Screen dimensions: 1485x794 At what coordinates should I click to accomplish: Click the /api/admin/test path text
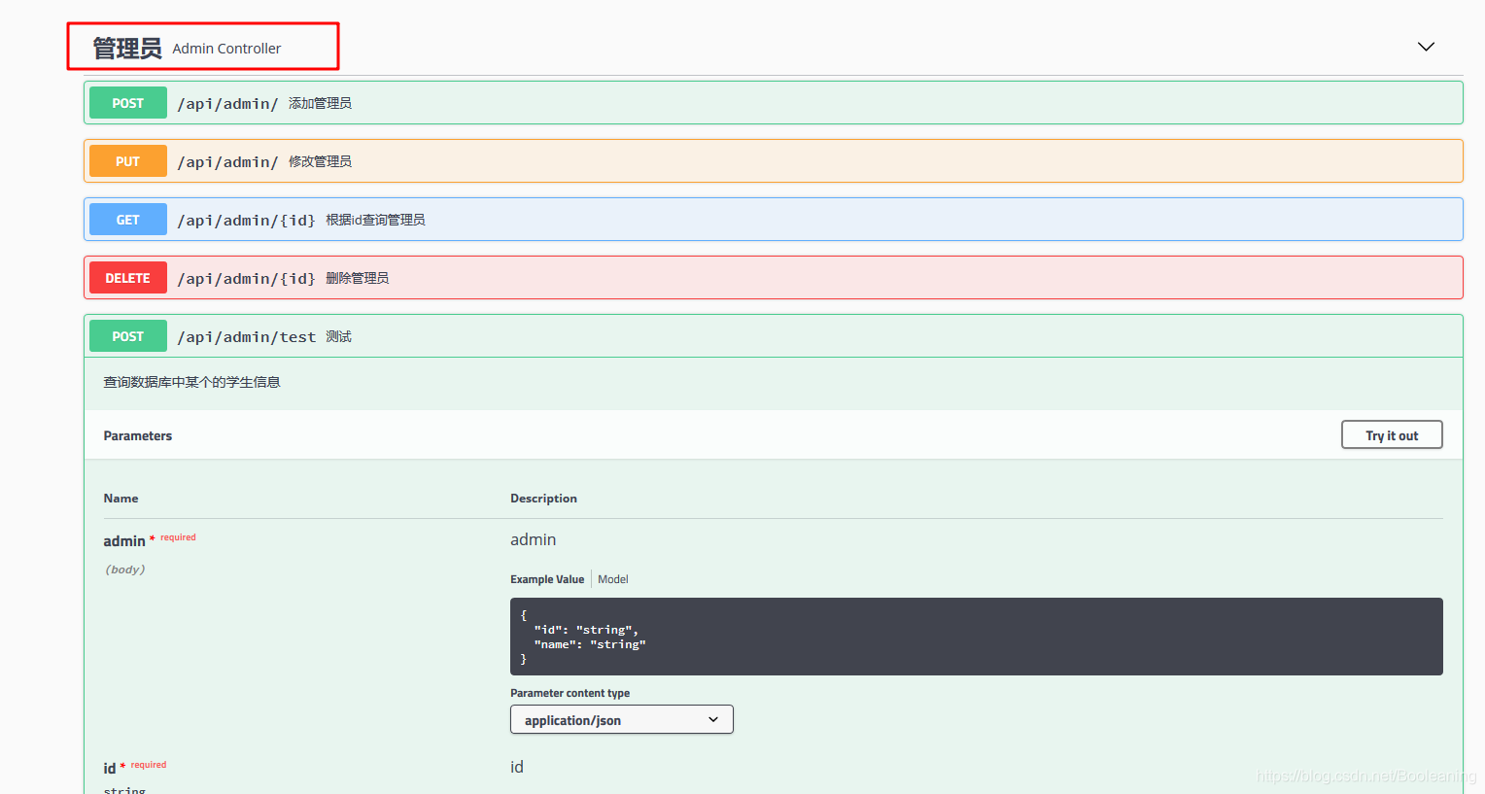(x=247, y=337)
